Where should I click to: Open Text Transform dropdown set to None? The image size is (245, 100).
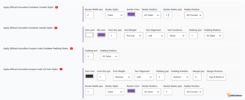(x=177, y=36)
